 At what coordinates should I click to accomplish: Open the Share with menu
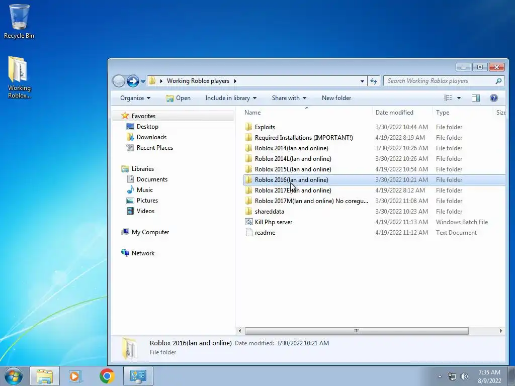289,98
